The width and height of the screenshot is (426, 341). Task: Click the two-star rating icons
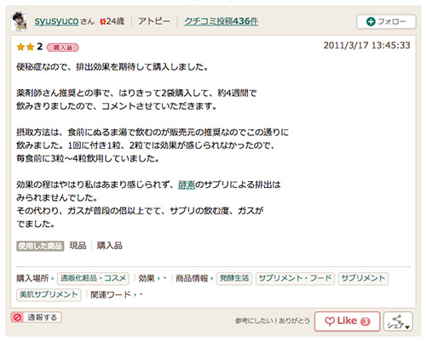click(x=26, y=47)
